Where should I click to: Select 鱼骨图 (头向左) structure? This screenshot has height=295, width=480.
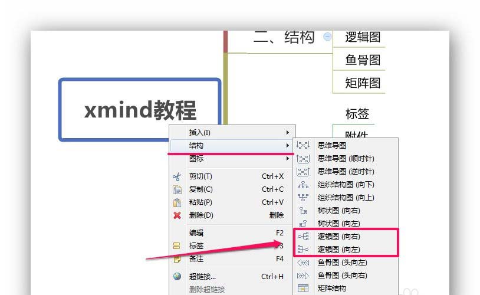[342, 263]
